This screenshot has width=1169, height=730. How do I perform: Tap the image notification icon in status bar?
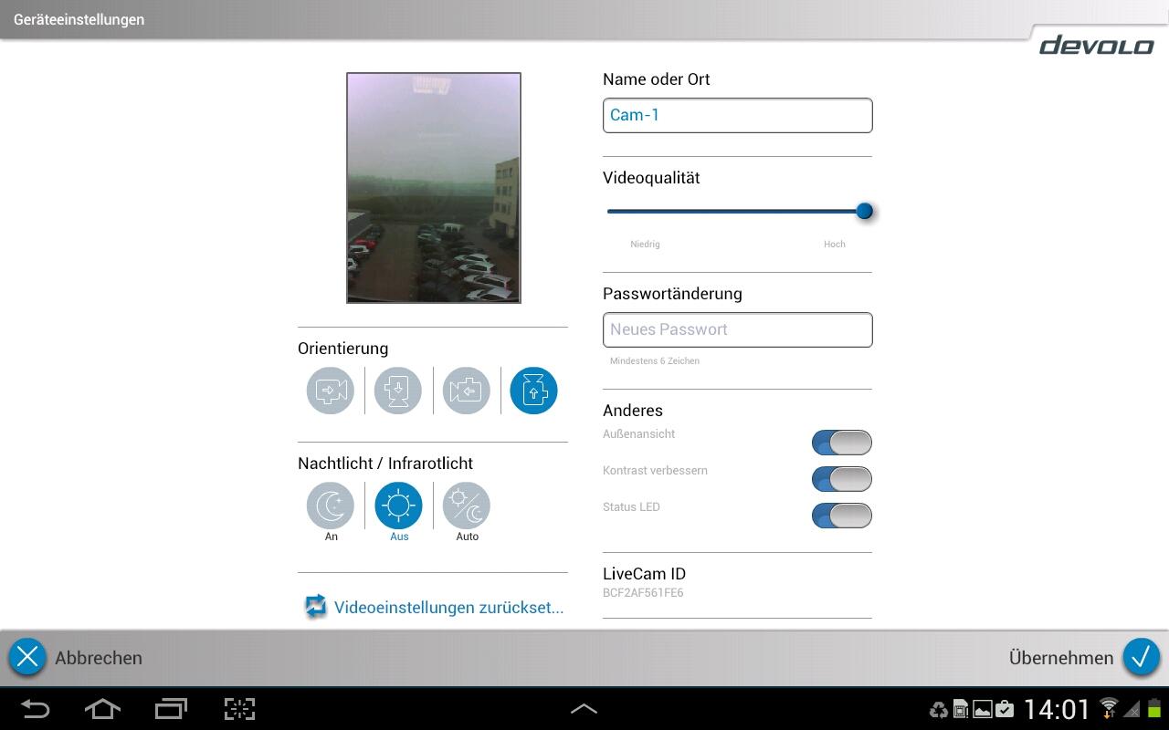point(983,709)
